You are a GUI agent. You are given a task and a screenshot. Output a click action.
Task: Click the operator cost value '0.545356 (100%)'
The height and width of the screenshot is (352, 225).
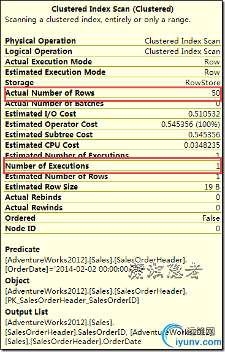point(191,124)
